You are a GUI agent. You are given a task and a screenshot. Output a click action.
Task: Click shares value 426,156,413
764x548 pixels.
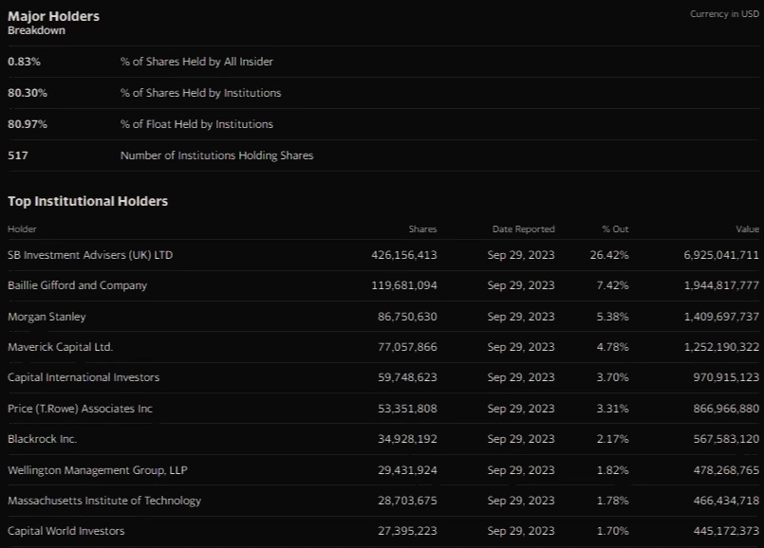click(x=404, y=255)
